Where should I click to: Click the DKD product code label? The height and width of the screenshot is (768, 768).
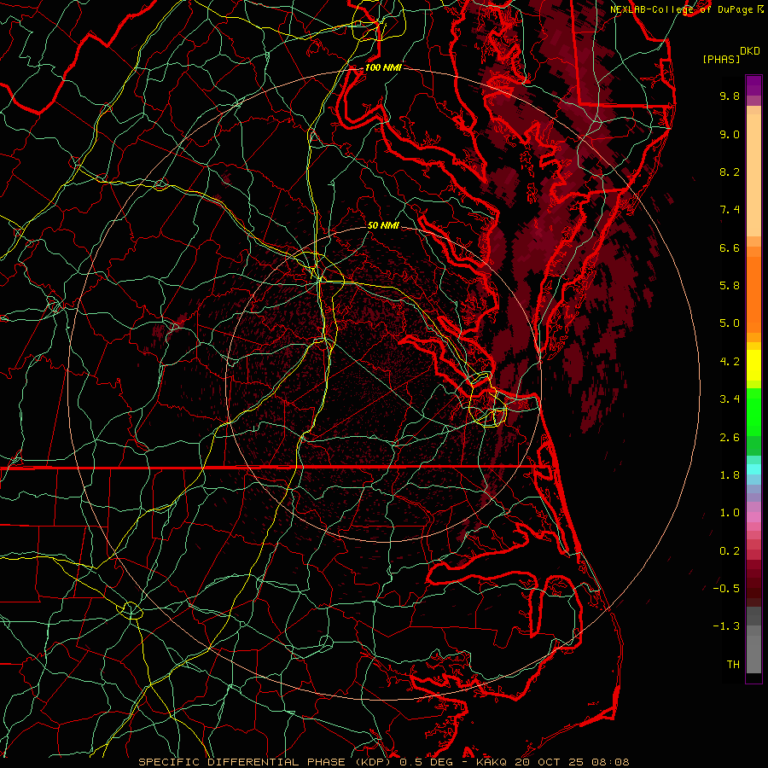(x=750, y=51)
